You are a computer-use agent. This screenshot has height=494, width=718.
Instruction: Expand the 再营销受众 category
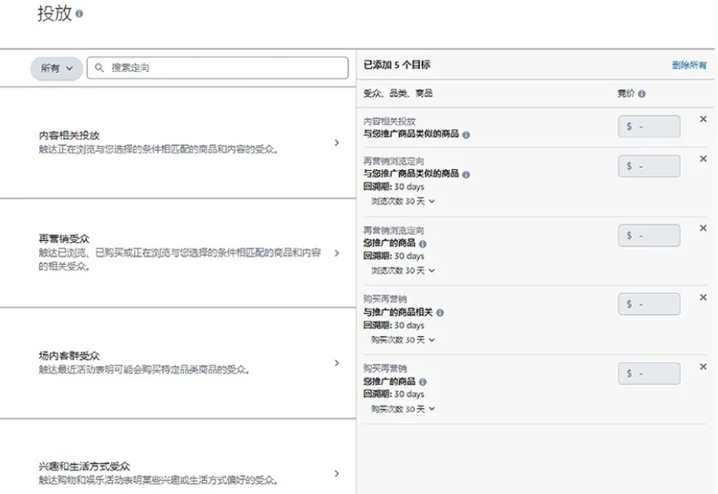point(337,253)
